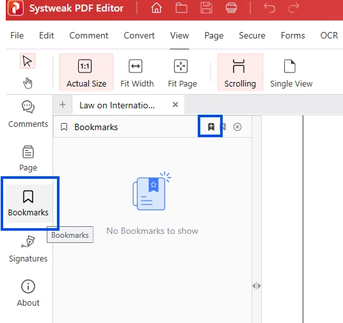Toggle the Bookmarks side panel

coord(28,203)
